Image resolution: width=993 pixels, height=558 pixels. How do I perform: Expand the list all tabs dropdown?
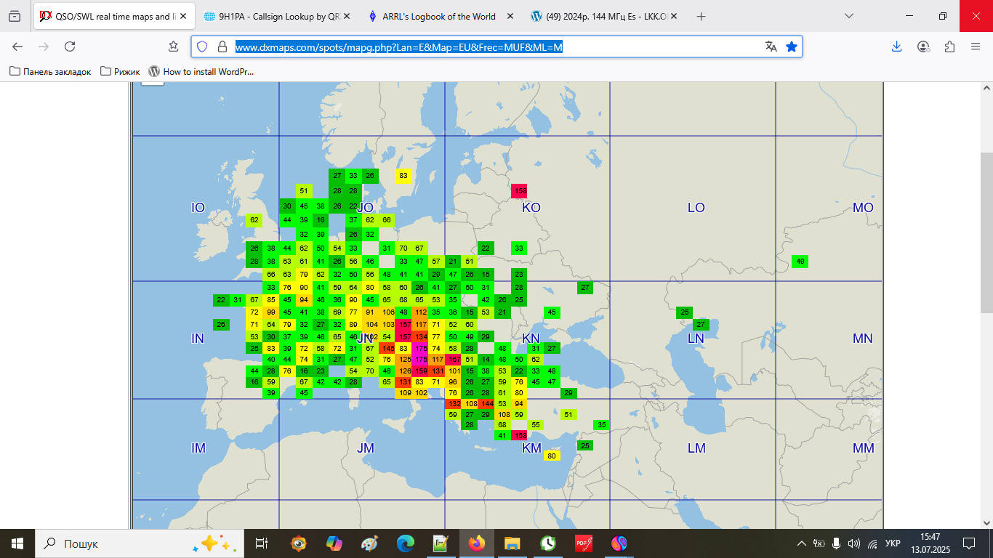point(849,16)
